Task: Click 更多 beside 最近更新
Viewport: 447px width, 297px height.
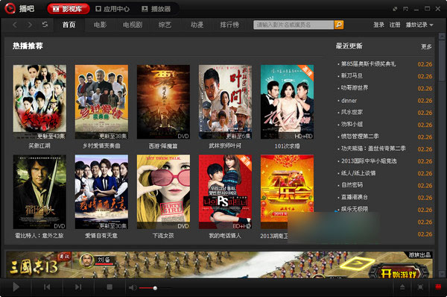Action: 426,46
